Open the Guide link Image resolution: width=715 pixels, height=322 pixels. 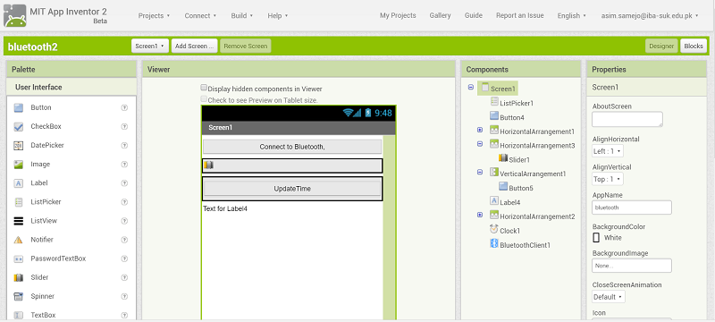[474, 15]
